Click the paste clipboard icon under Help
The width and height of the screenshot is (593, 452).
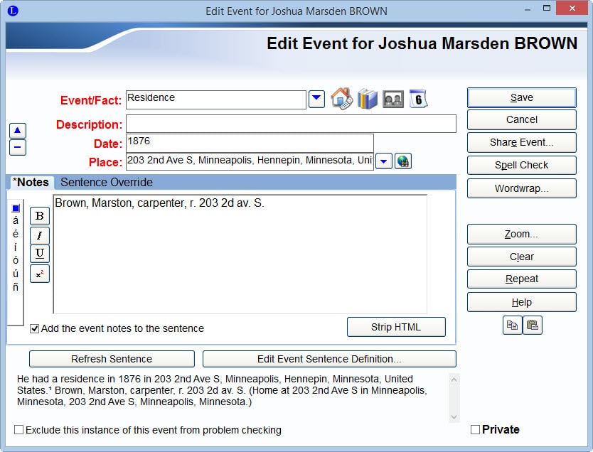(533, 325)
